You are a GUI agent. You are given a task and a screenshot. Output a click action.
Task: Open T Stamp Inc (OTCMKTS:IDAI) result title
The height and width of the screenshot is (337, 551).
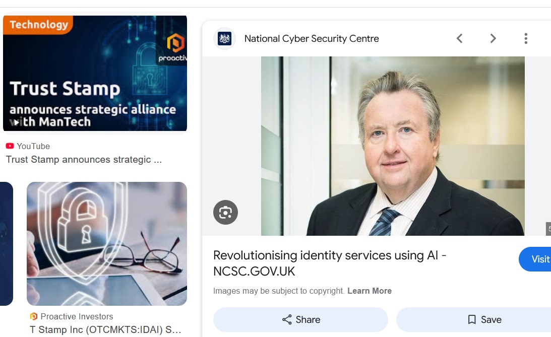[105, 329]
